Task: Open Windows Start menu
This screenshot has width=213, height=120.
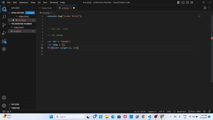Action: pyautogui.click(x=51, y=117)
